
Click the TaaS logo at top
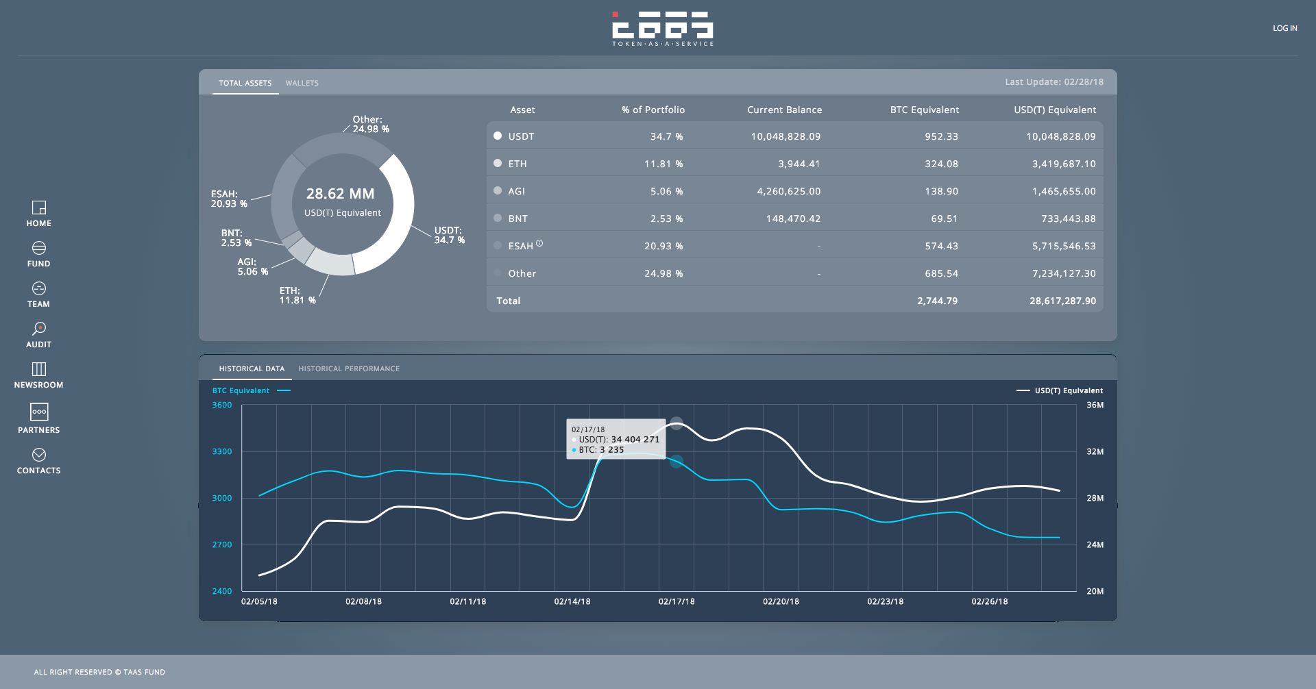point(663,29)
